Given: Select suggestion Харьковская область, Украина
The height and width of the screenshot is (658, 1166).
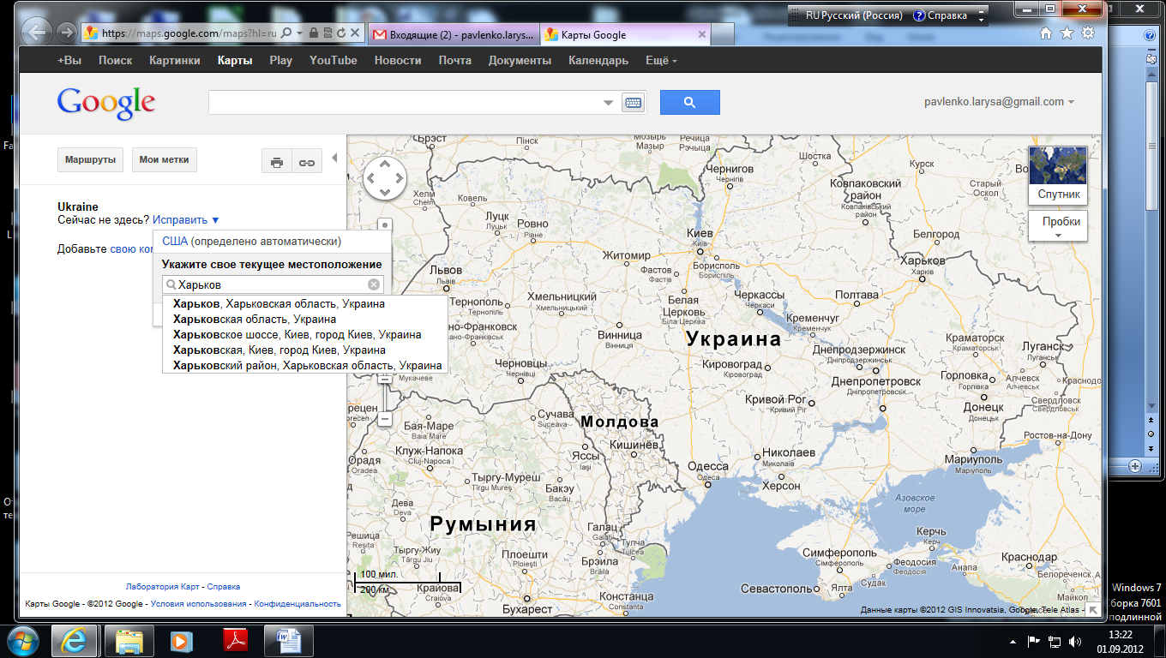Looking at the screenshot, I should (304, 319).
